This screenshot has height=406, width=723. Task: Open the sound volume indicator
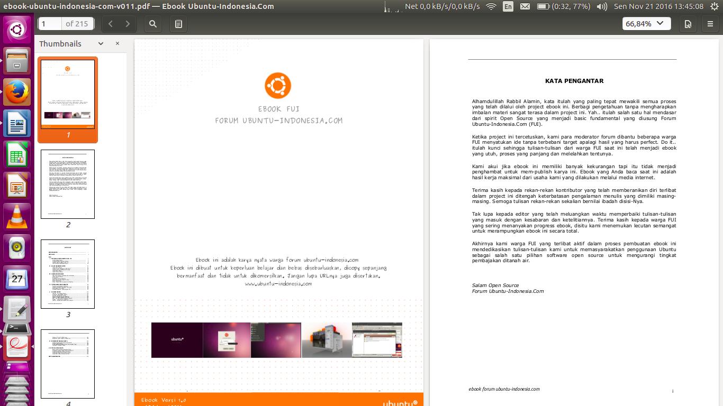[602, 6]
